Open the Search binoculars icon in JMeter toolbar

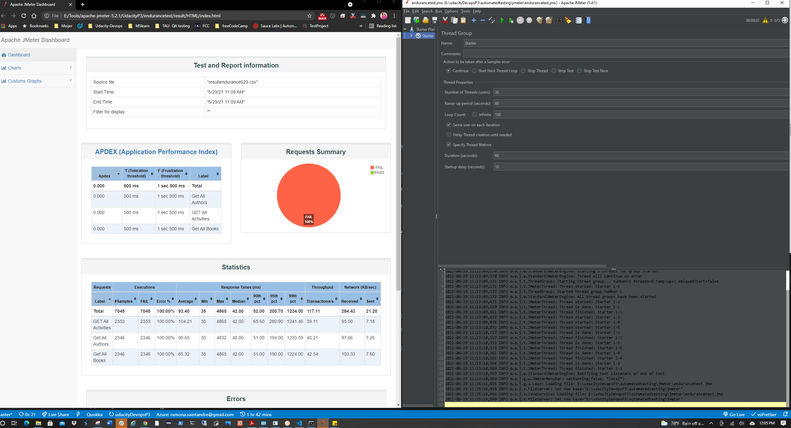click(559, 20)
